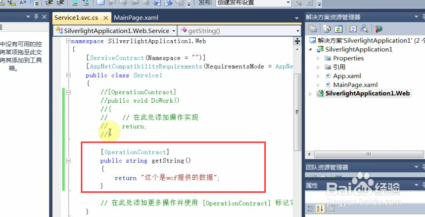Image resolution: width=425 pixels, height=217 pixels.
Task: Click the Categorized icon in Properties panel
Action: 310,208
